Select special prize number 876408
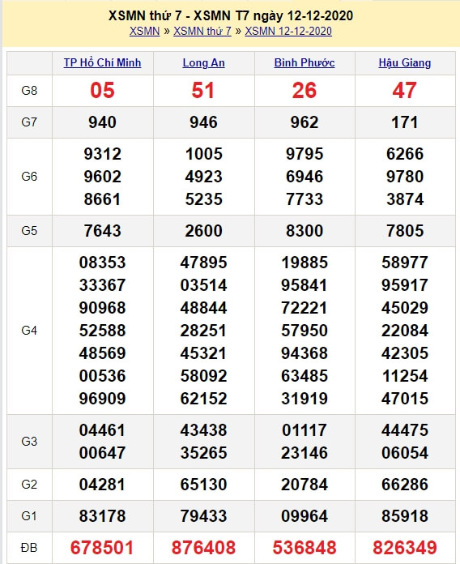This screenshot has width=460, height=564. (203, 548)
